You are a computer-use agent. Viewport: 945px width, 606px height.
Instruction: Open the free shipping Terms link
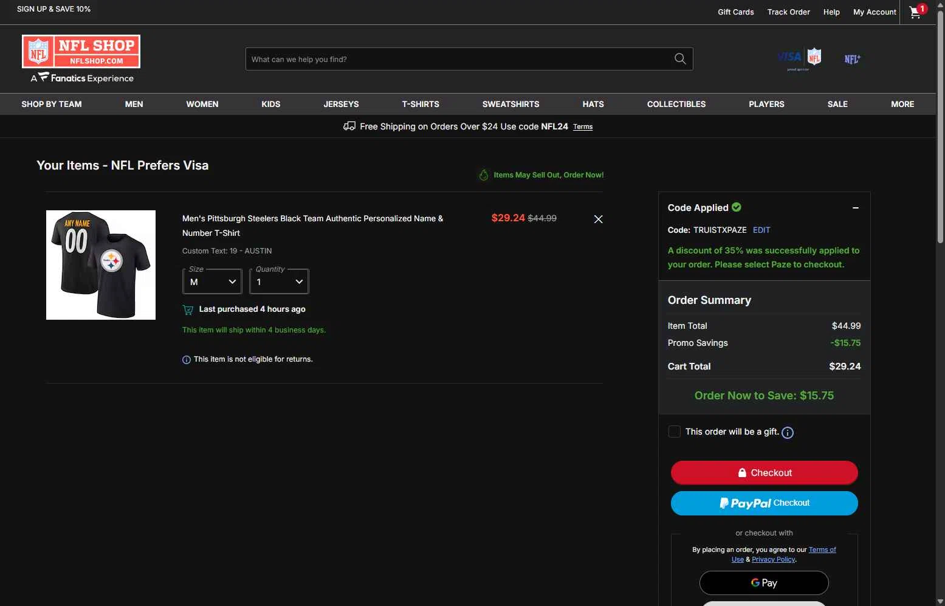click(x=583, y=127)
